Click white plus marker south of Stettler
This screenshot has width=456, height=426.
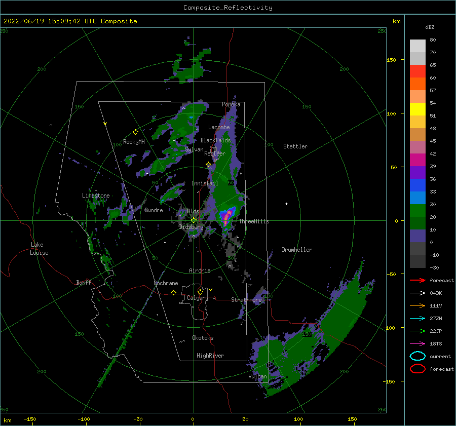[x=286, y=204]
